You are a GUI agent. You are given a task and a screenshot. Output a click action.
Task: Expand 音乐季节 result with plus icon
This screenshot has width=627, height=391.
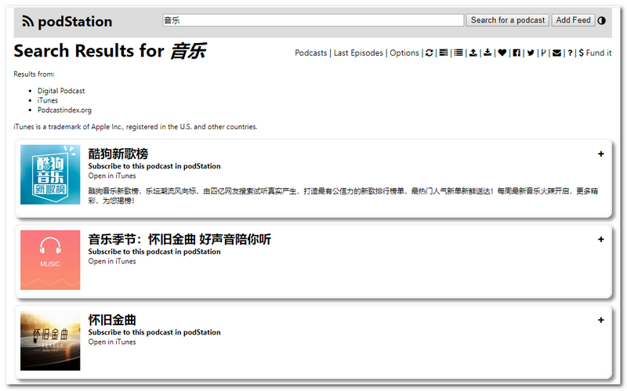[600, 240]
